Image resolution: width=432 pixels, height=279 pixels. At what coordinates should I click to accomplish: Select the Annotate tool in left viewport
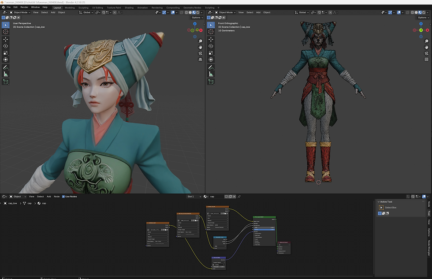pos(5,67)
